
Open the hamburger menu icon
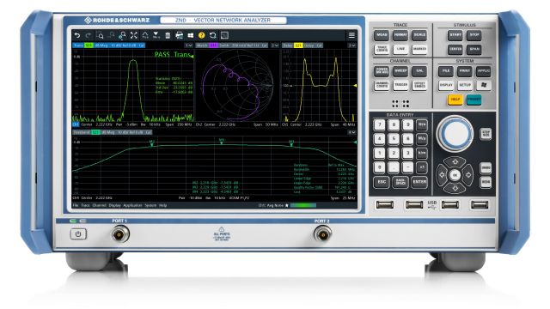click(x=351, y=35)
